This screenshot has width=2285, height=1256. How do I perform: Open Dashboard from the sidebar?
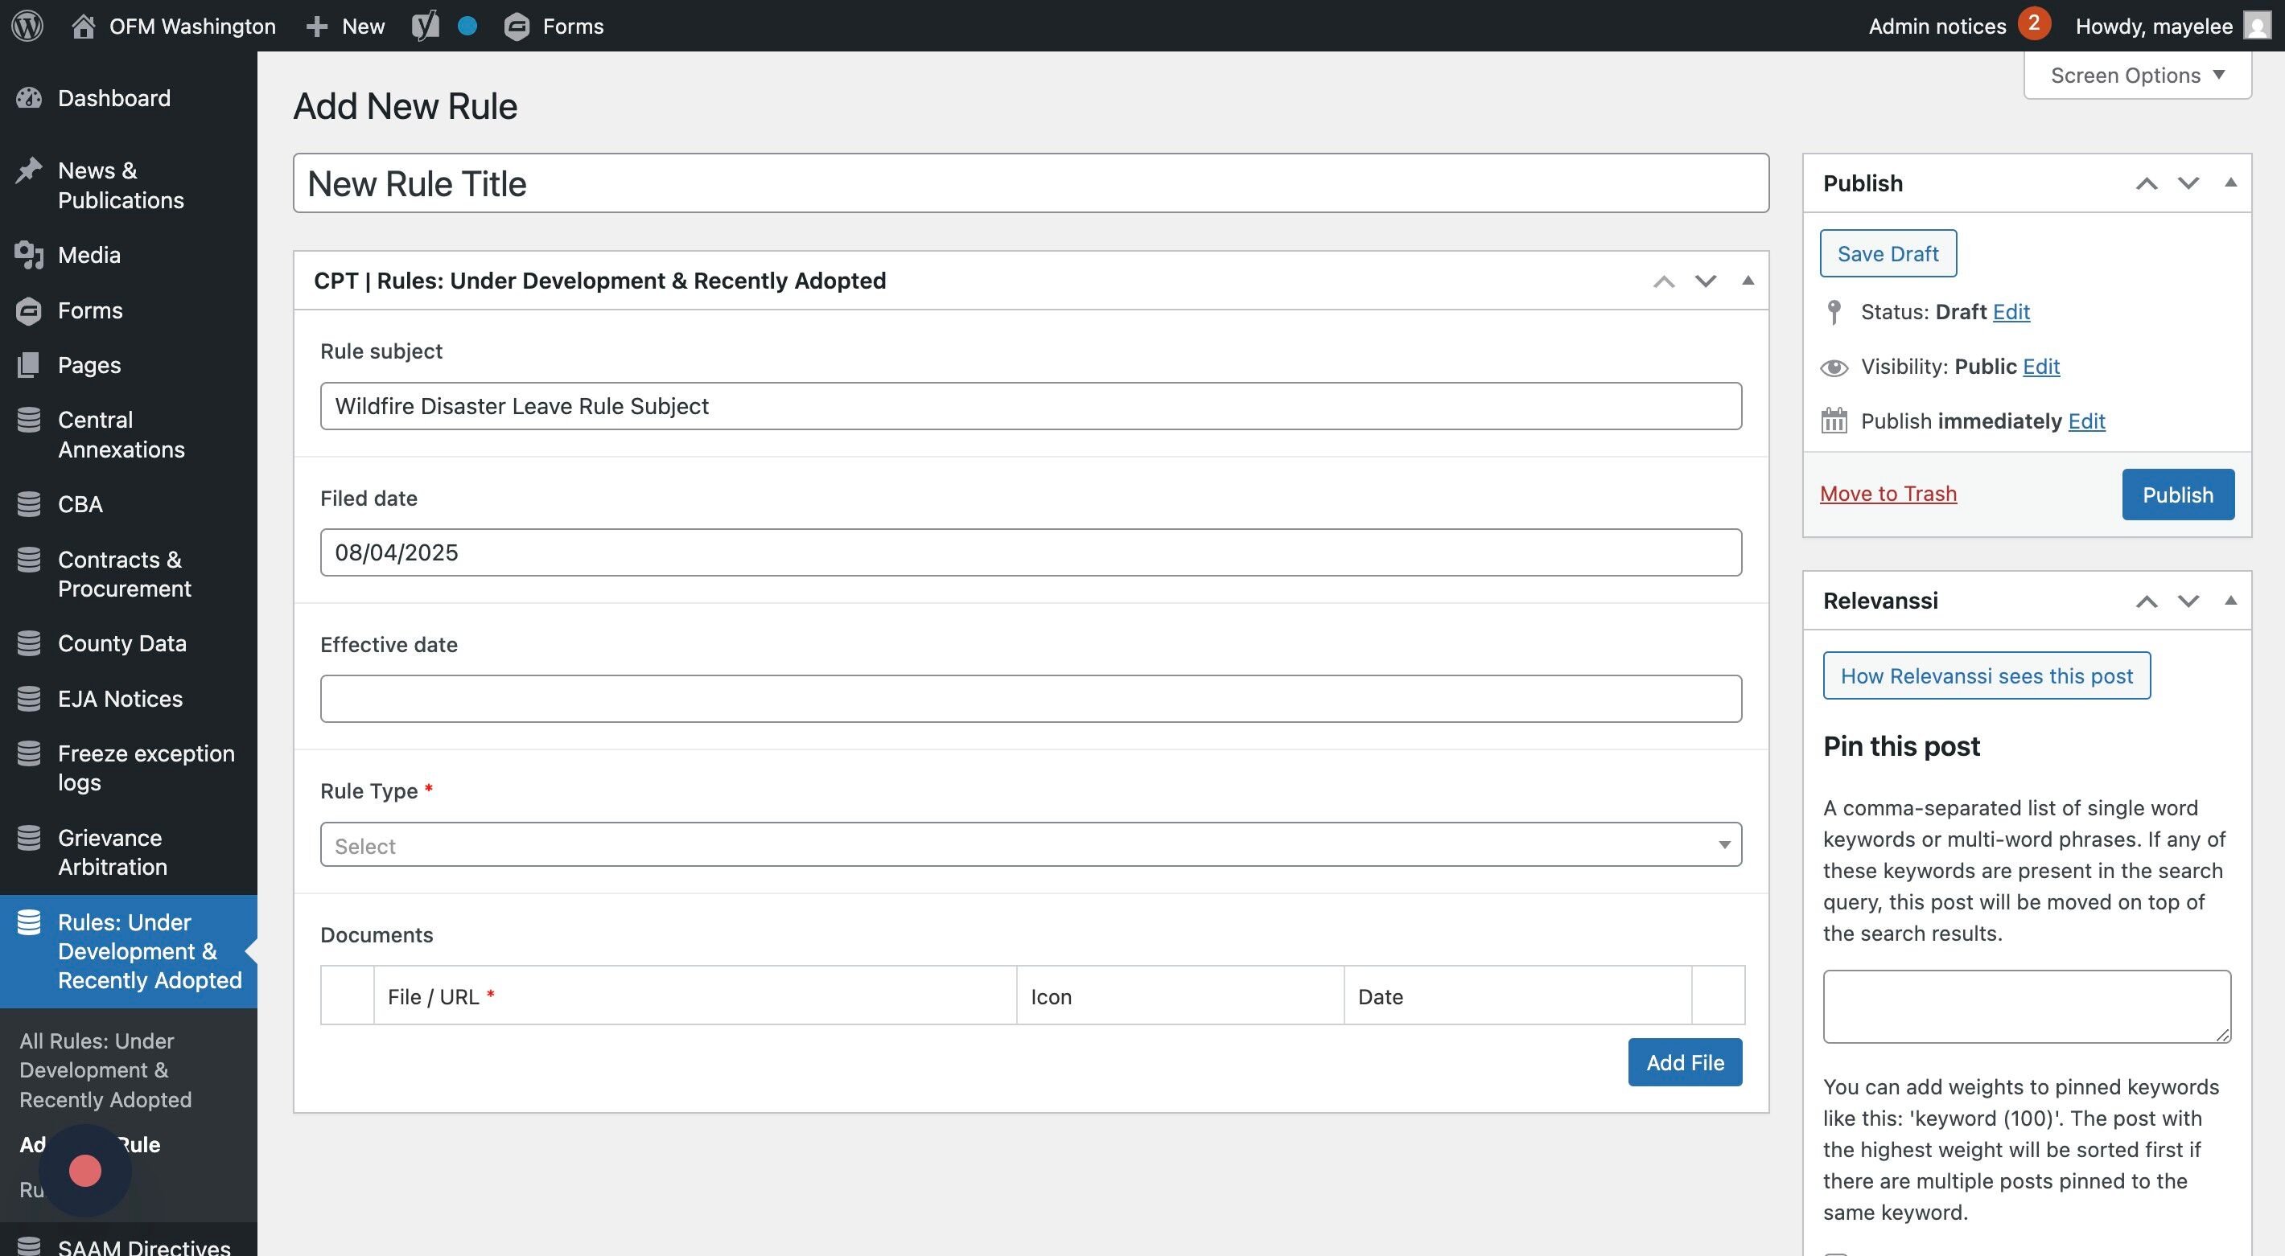[x=113, y=98]
